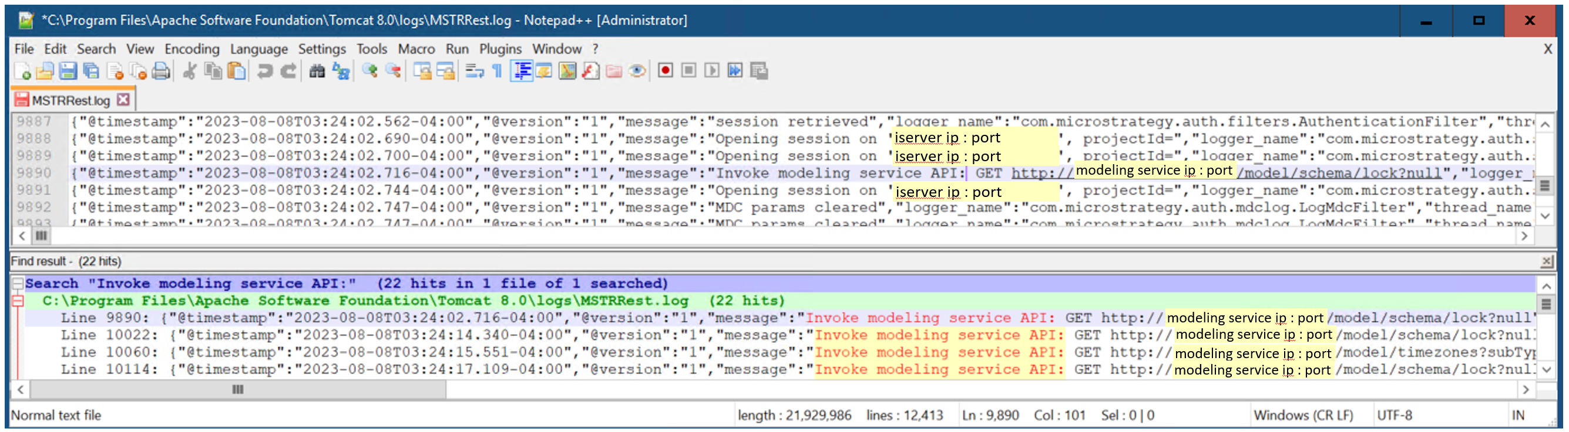Toggle the Indent Guide toolbar button
Viewport: 1569px width, 432px height.
[522, 71]
